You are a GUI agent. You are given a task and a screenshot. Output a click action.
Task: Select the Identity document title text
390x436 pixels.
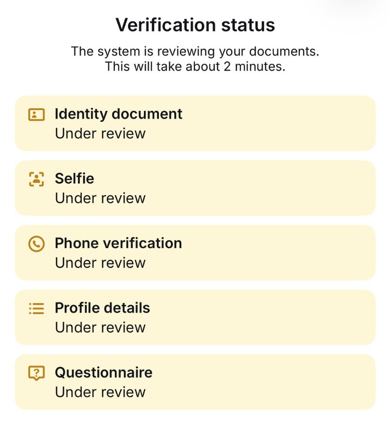[119, 114]
